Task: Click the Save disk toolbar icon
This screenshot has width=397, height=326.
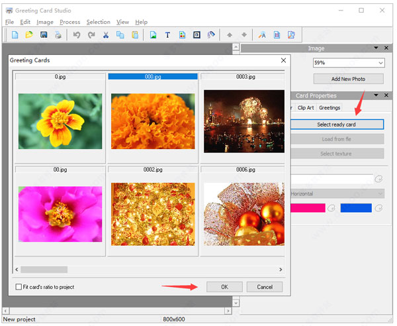Action: [x=43, y=34]
